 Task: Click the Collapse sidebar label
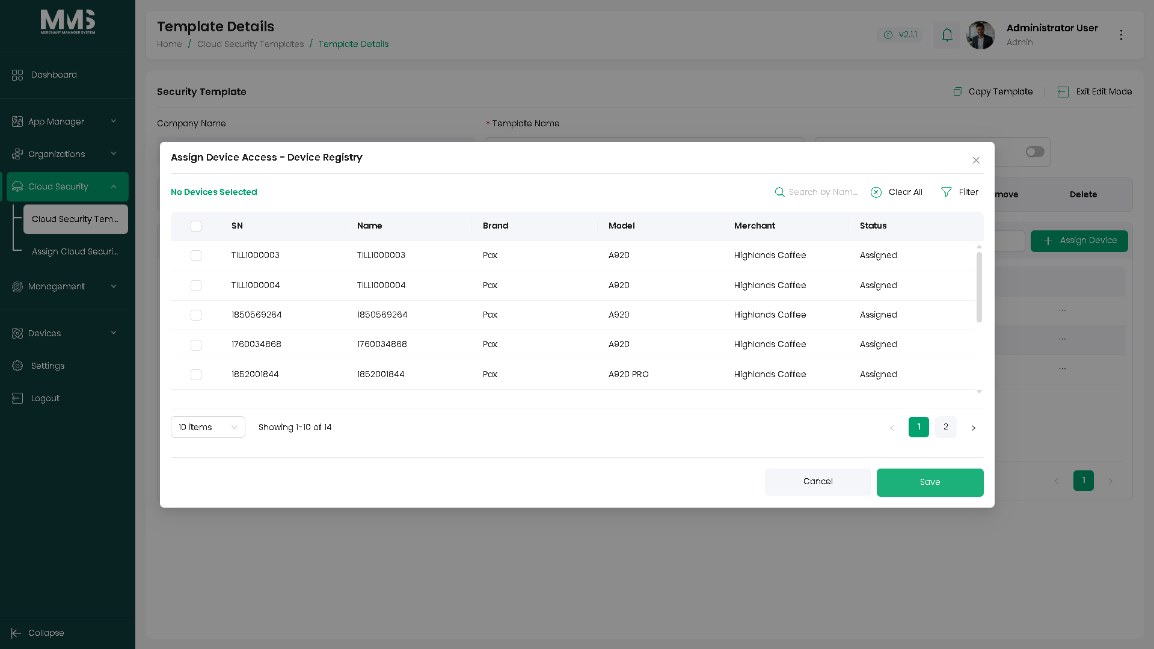click(x=46, y=633)
